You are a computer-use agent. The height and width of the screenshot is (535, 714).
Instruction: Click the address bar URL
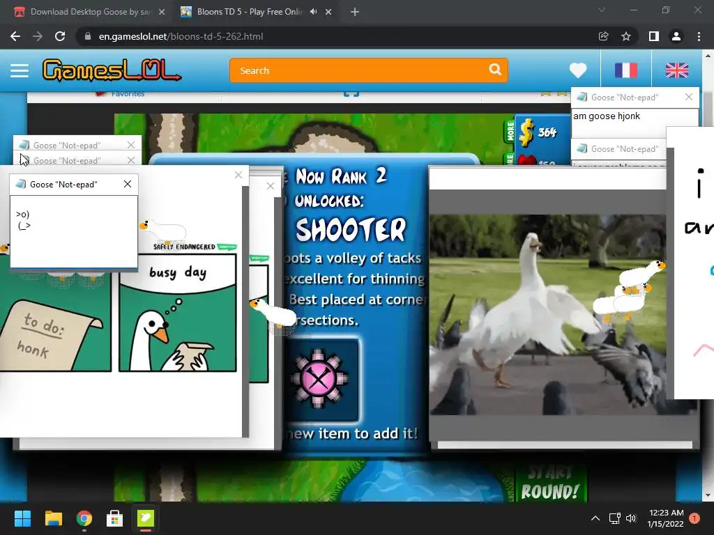click(181, 36)
